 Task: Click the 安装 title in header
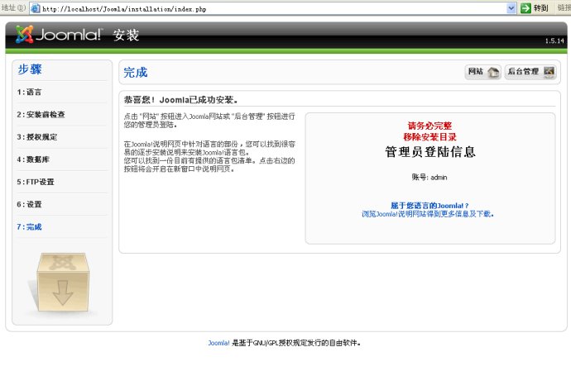[x=126, y=36]
